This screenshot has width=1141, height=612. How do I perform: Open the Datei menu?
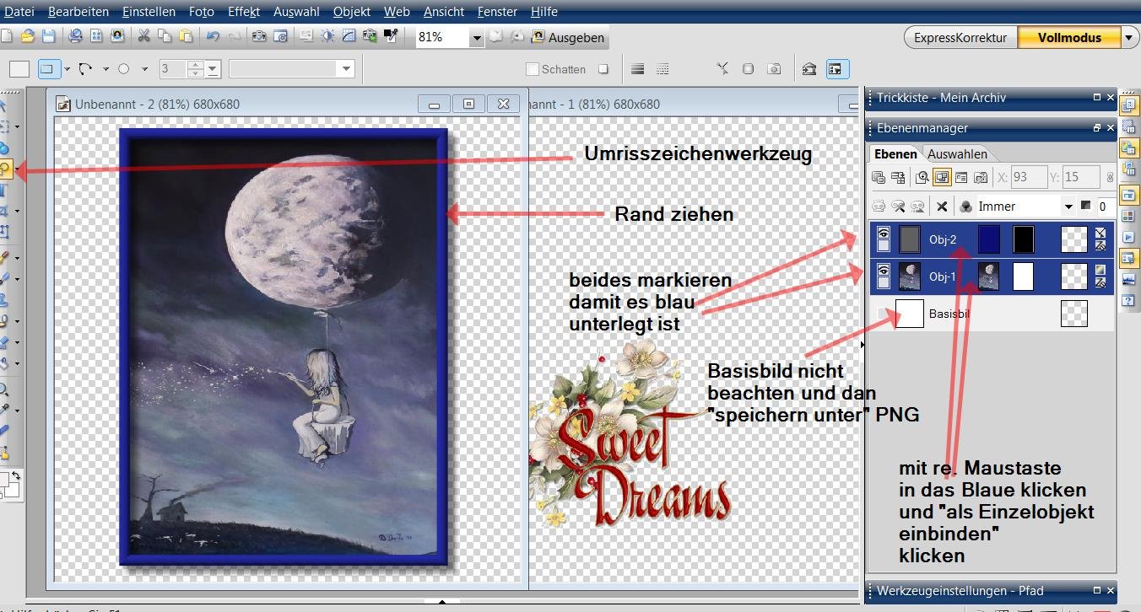(x=19, y=12)
